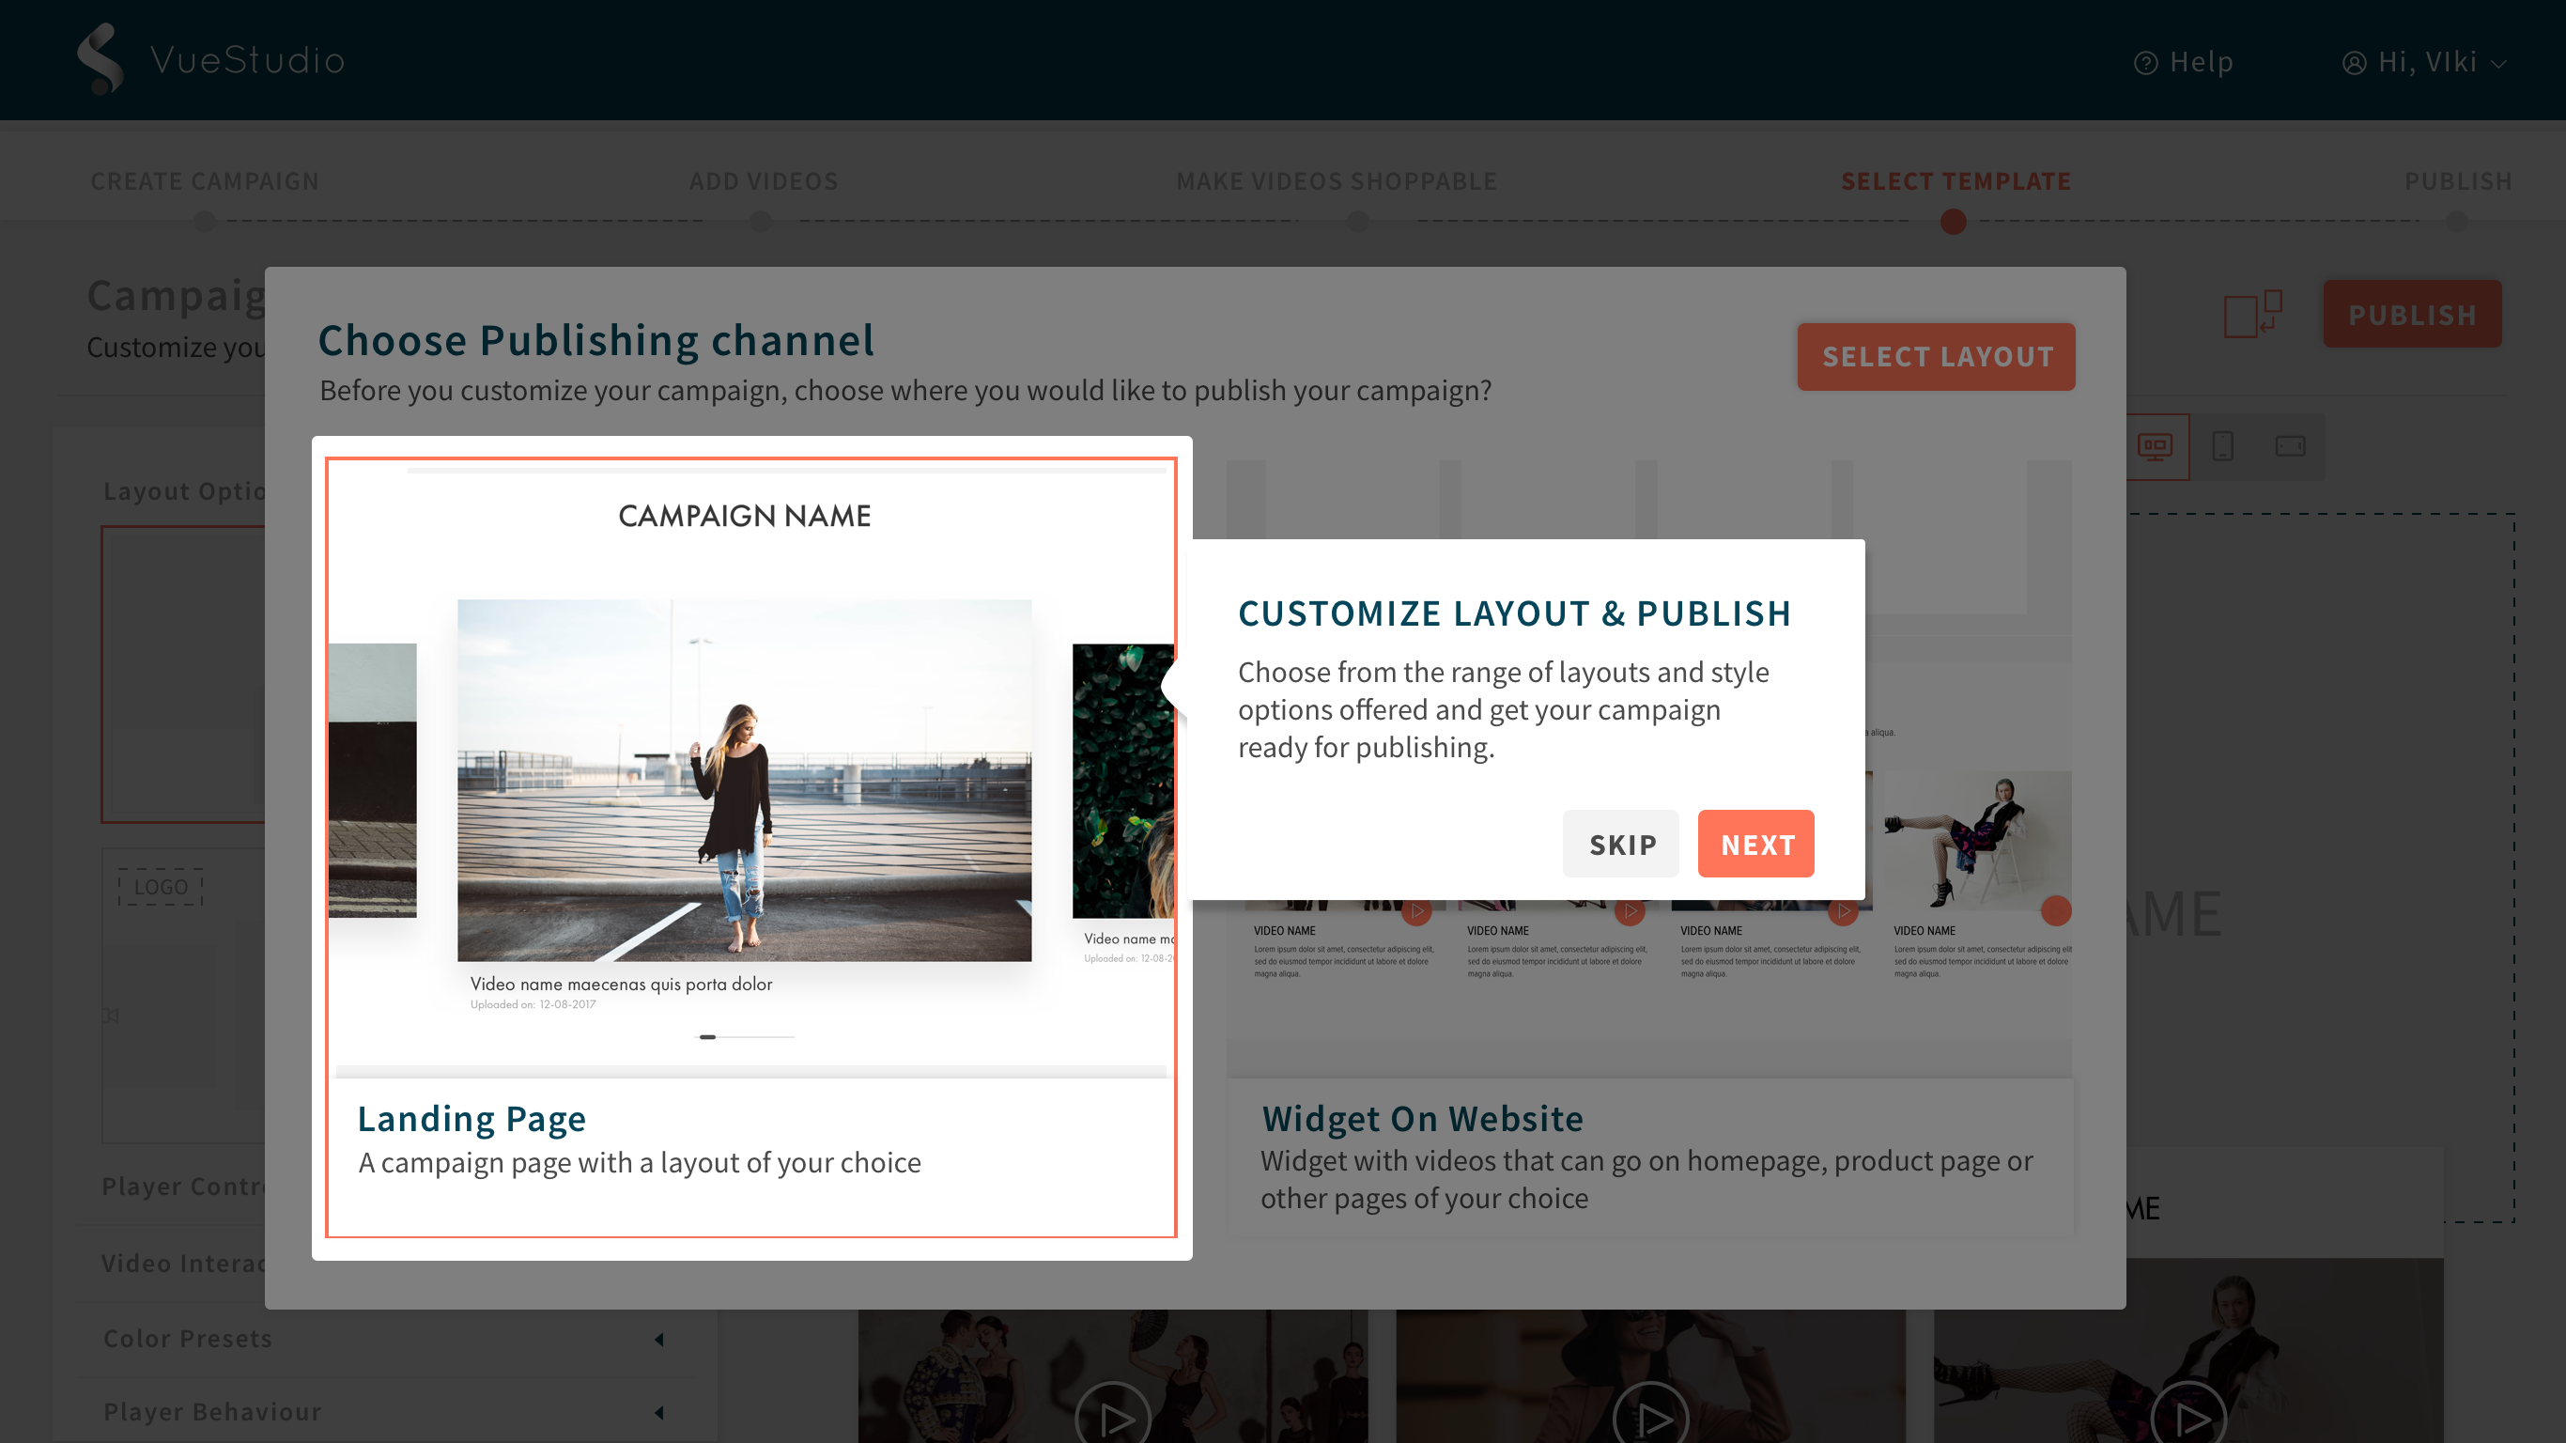Click the orange Select Template step marker
The image size is (2566, 1443).
tap(1953, 221)
